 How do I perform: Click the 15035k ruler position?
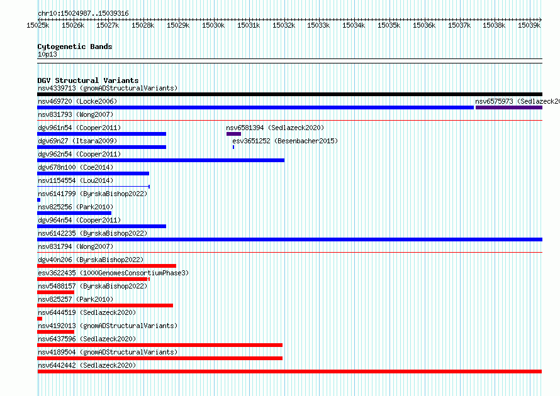point(389,25)
